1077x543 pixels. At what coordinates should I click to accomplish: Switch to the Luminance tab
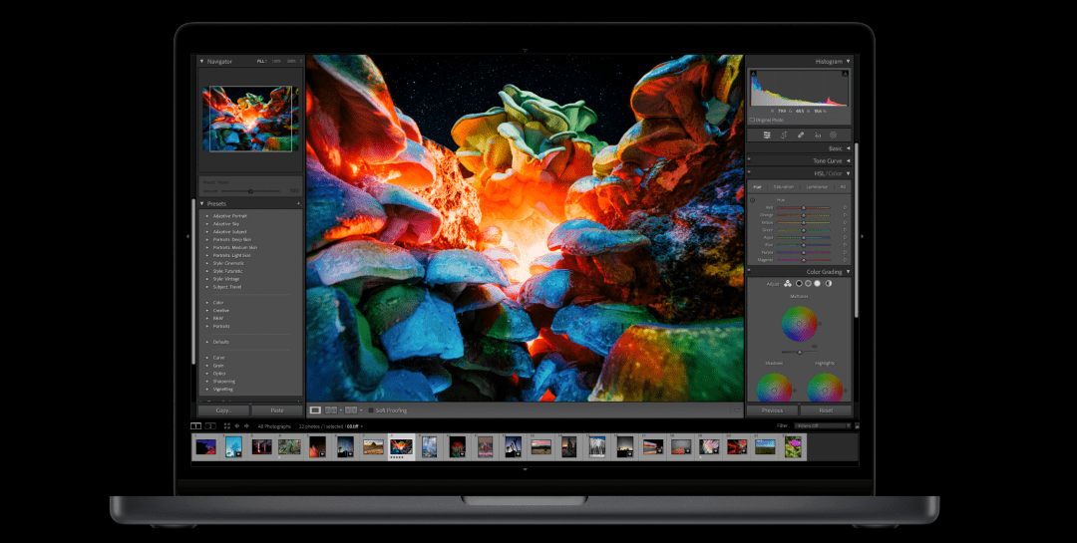(817, 186)
